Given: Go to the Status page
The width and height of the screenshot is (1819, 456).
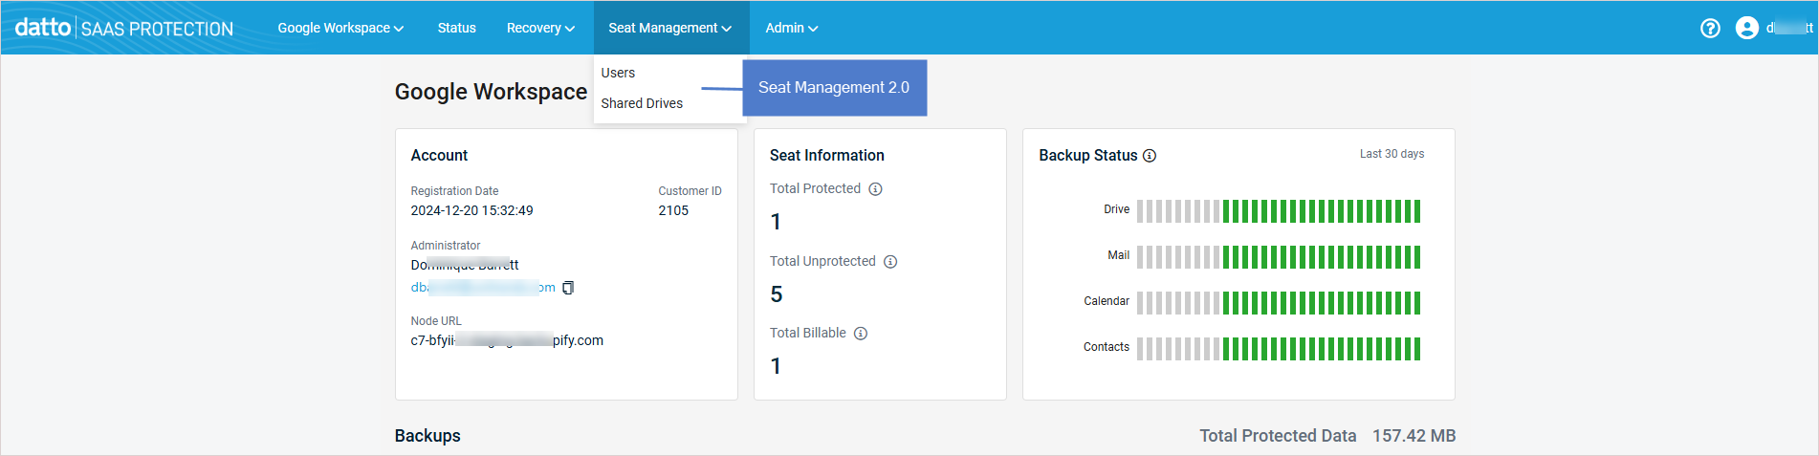Looking at the screenshot, I should pyautogui.click(x=456, y=28).
